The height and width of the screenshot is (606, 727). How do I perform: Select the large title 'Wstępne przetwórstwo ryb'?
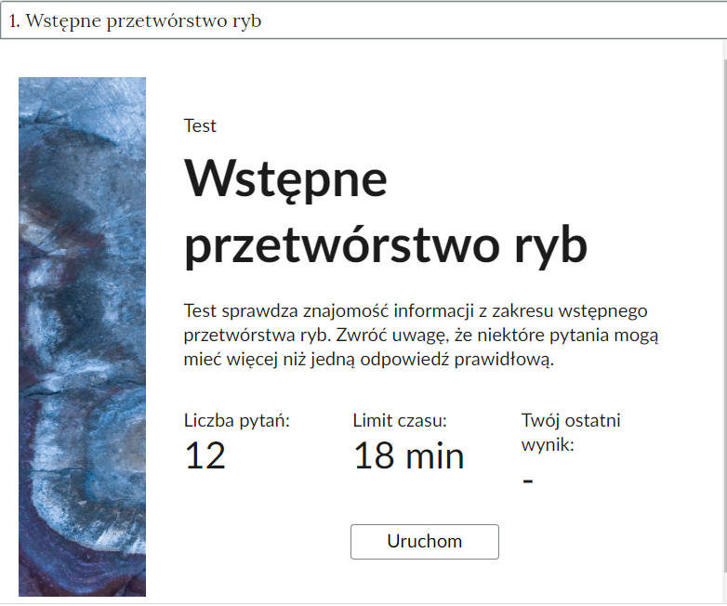click(385, 212)
